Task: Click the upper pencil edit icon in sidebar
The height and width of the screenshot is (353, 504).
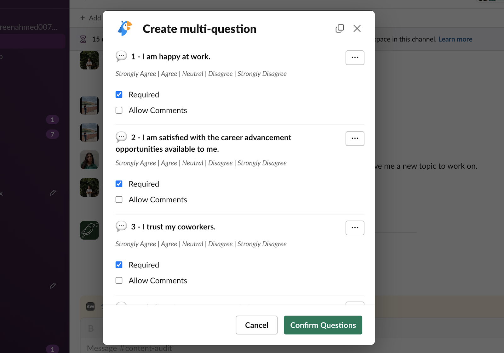Action: tap(53, 193)
